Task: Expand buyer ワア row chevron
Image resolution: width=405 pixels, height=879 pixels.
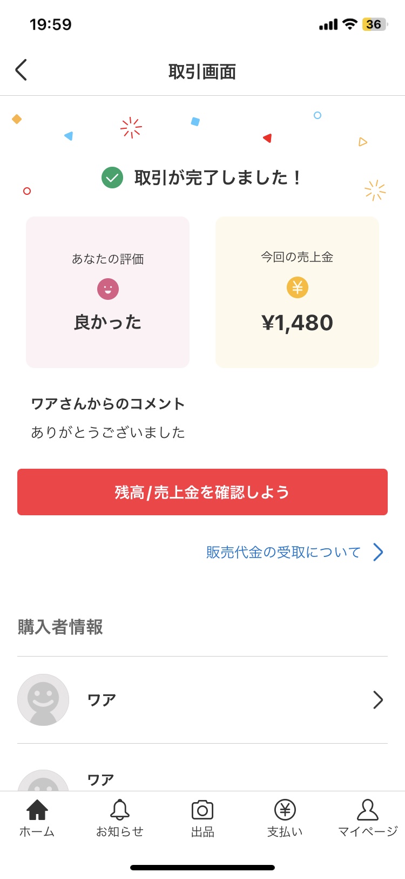Action: point(378,700)
